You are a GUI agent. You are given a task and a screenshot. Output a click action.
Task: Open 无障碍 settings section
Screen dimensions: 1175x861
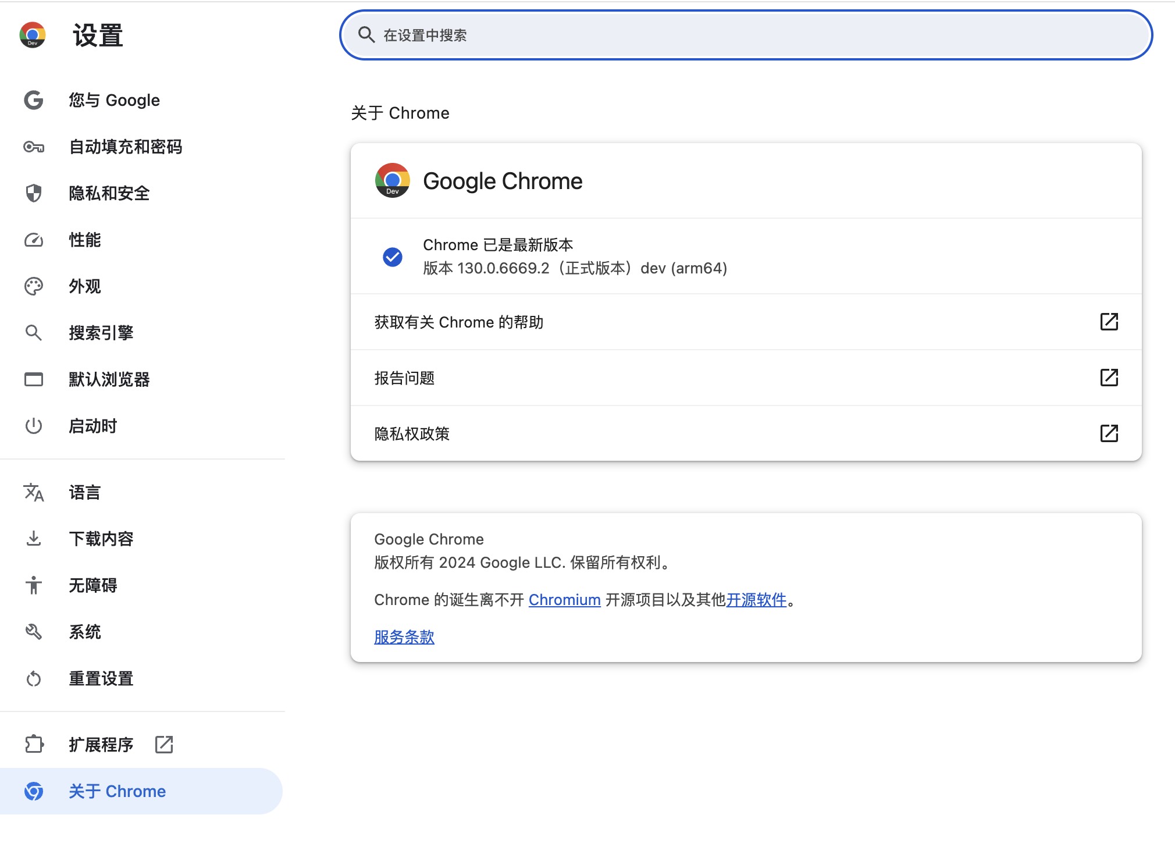coord(141,585)
